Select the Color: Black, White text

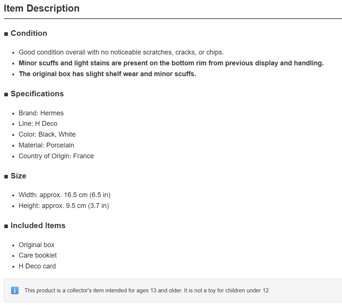click(47, 134)
